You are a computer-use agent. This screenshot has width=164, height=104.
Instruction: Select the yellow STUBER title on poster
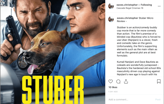[x=53, y=90]
